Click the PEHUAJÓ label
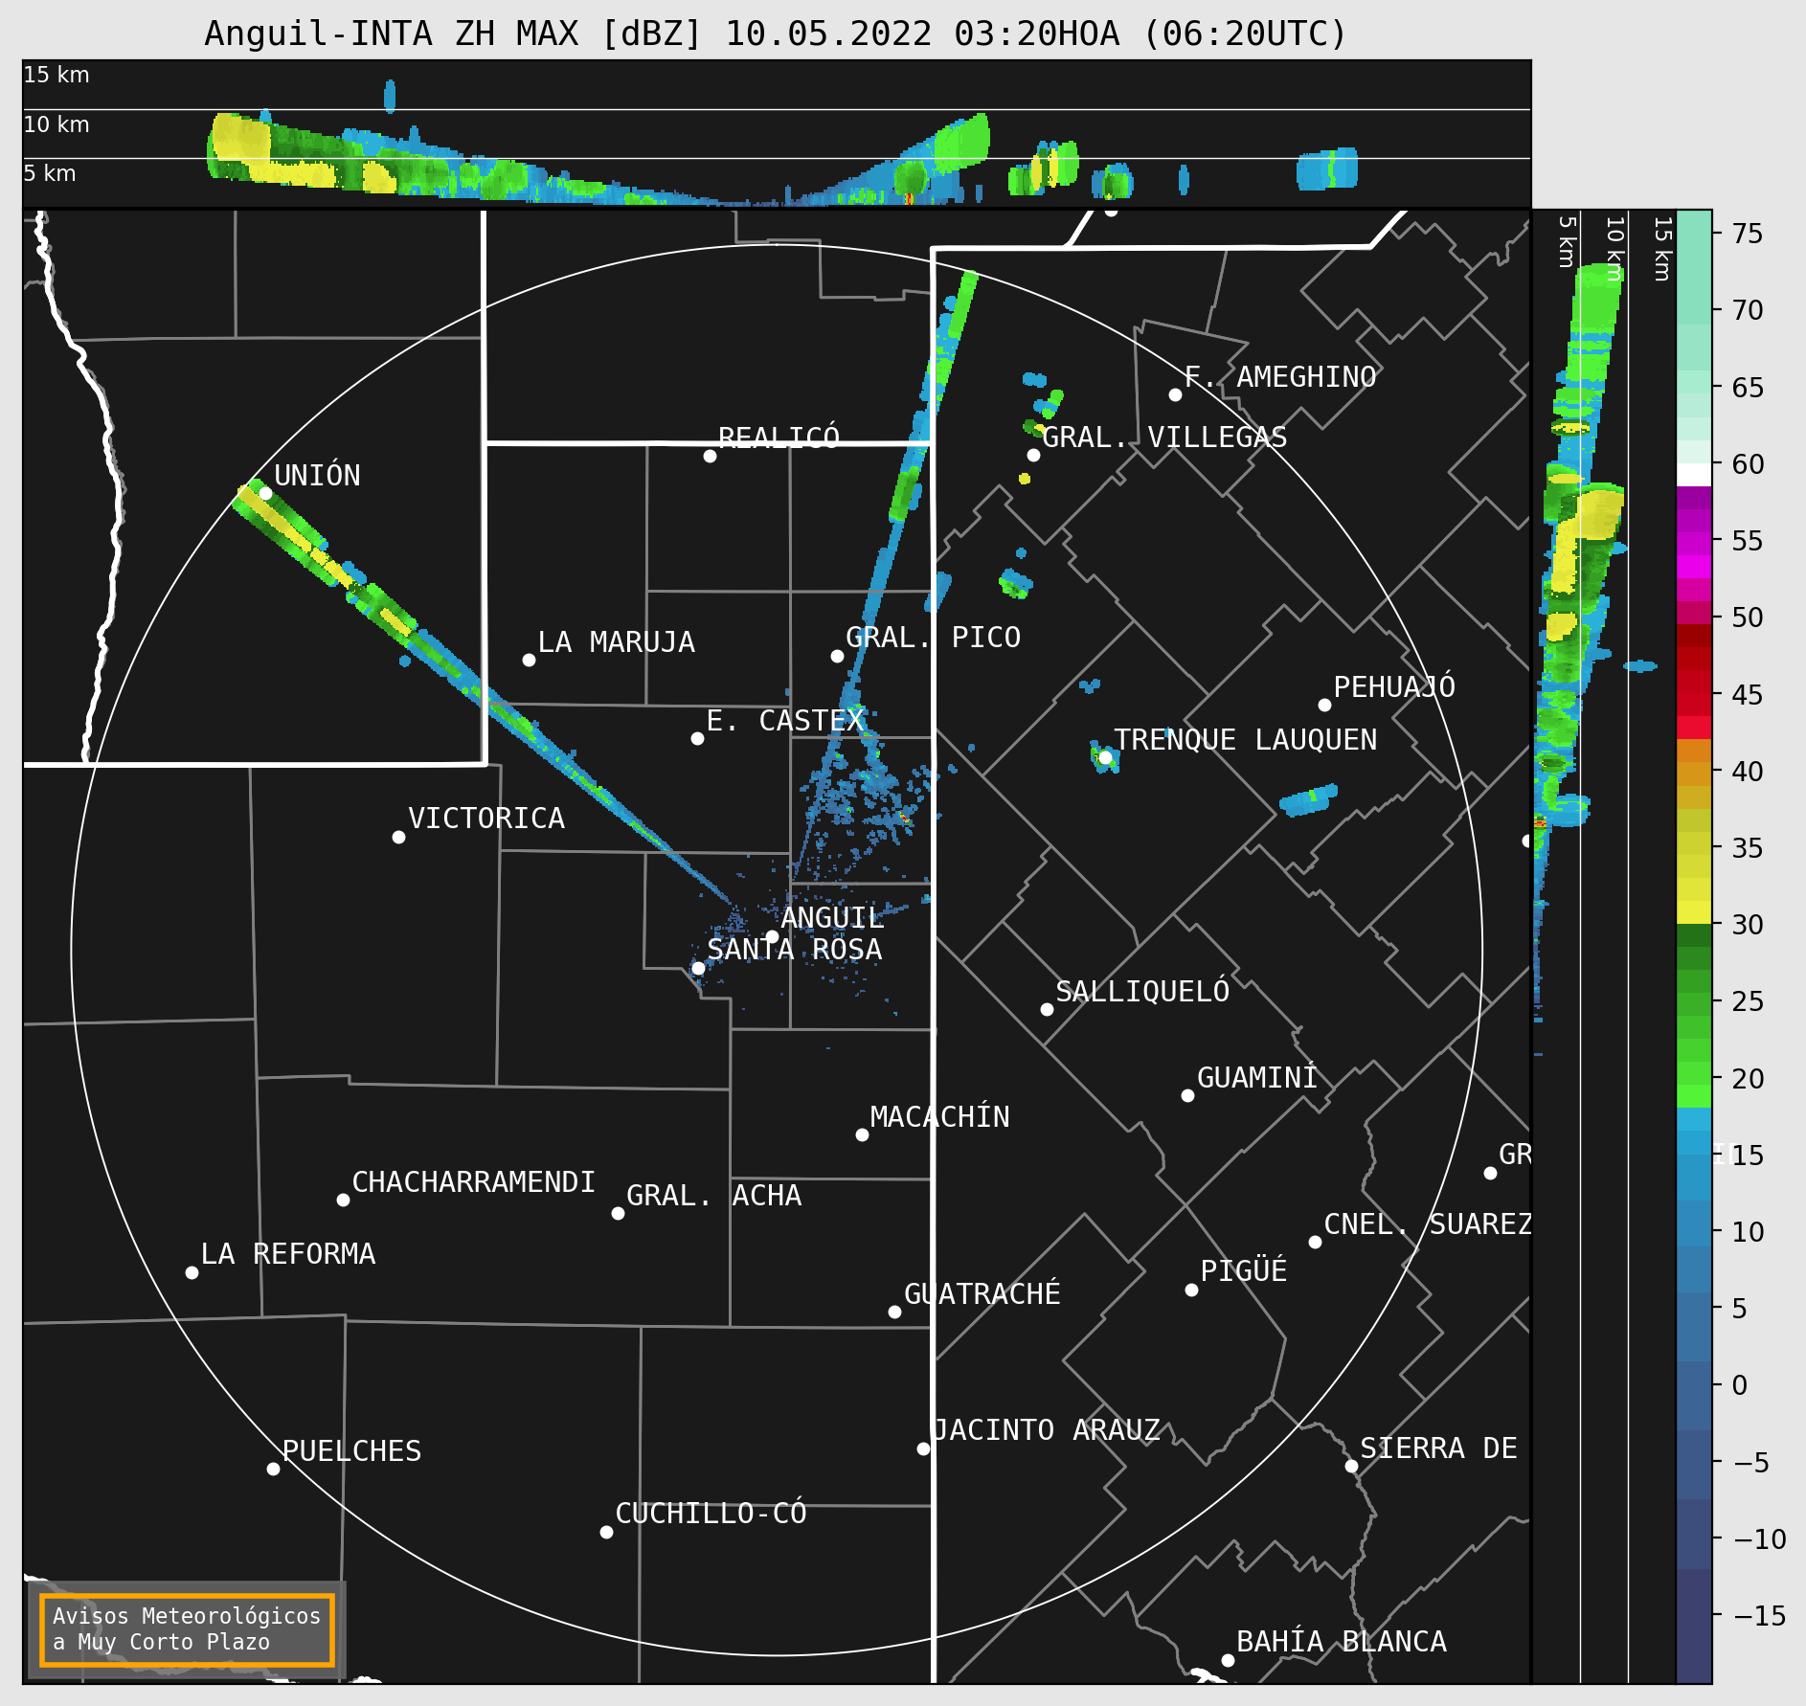The height and width of the screenshot is (1706, 1806). click(1394, 686)
